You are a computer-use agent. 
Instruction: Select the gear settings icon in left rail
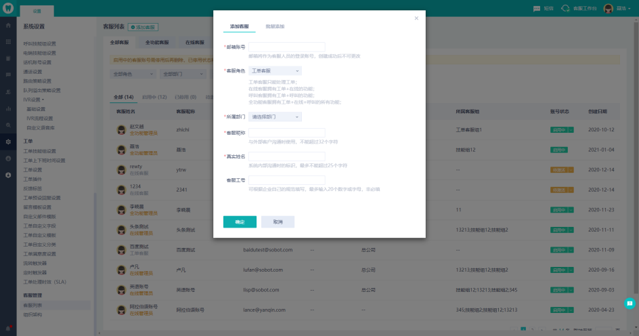click(8, 142)
